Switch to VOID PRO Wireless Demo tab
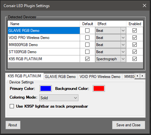 pyautogui.click(x=100, y=77)
